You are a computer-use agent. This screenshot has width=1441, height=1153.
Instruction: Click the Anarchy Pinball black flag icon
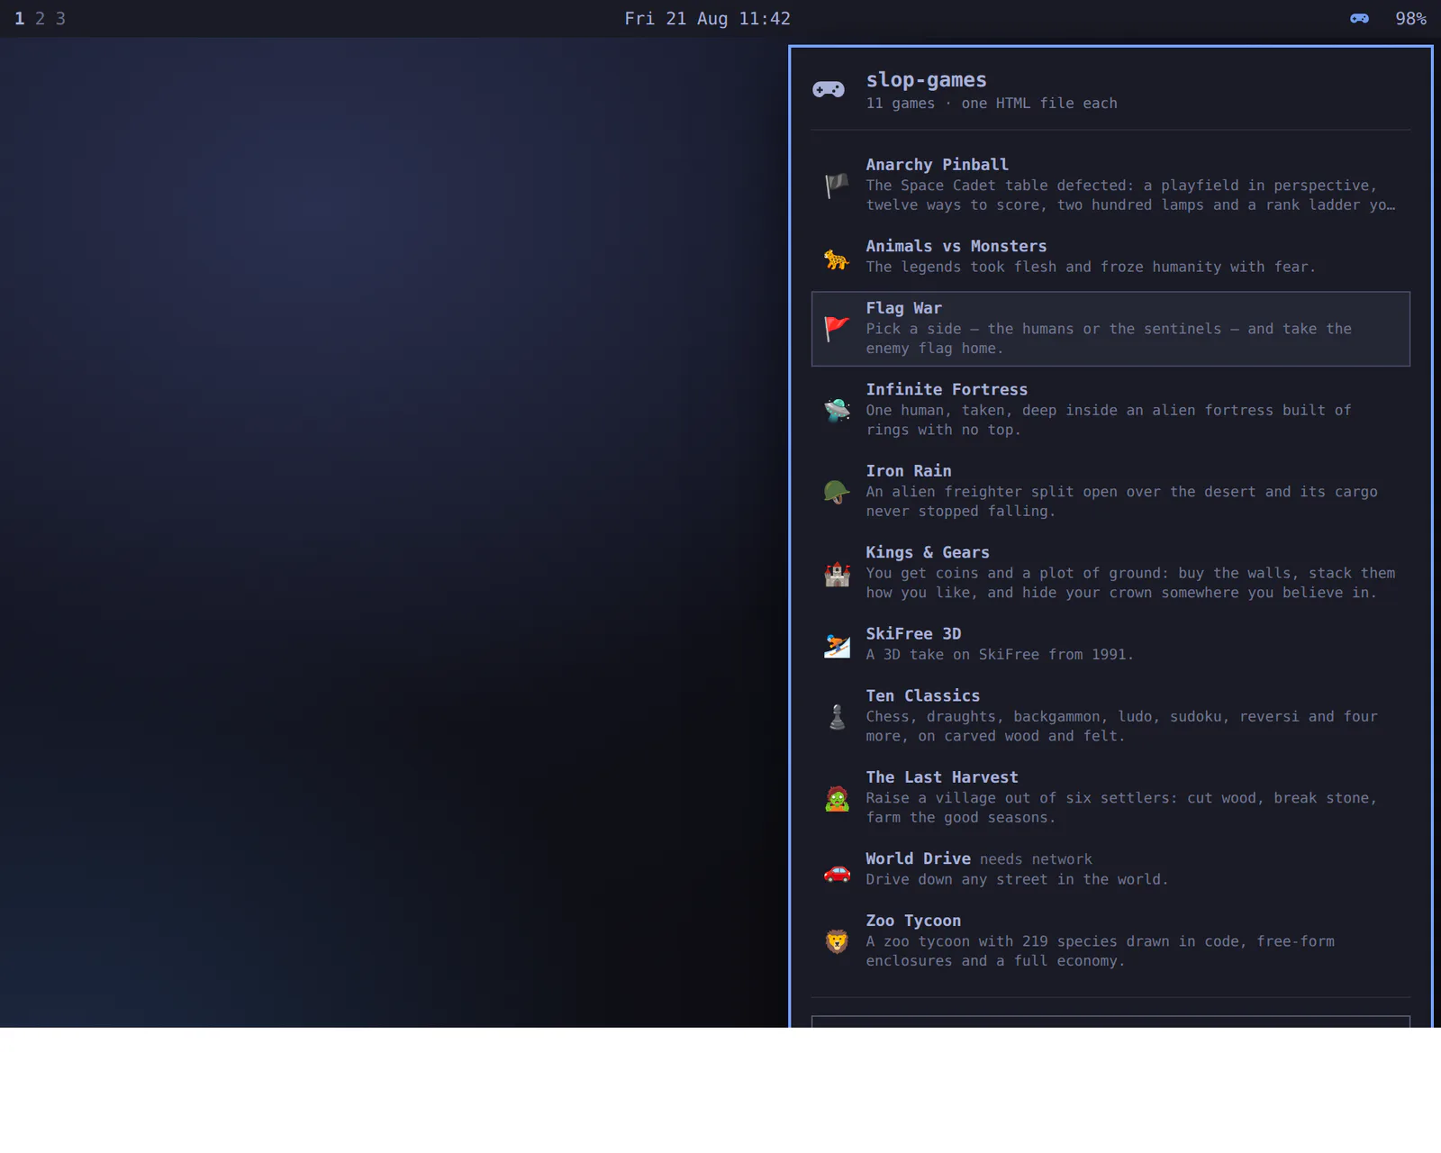click(x=837, y=185)
